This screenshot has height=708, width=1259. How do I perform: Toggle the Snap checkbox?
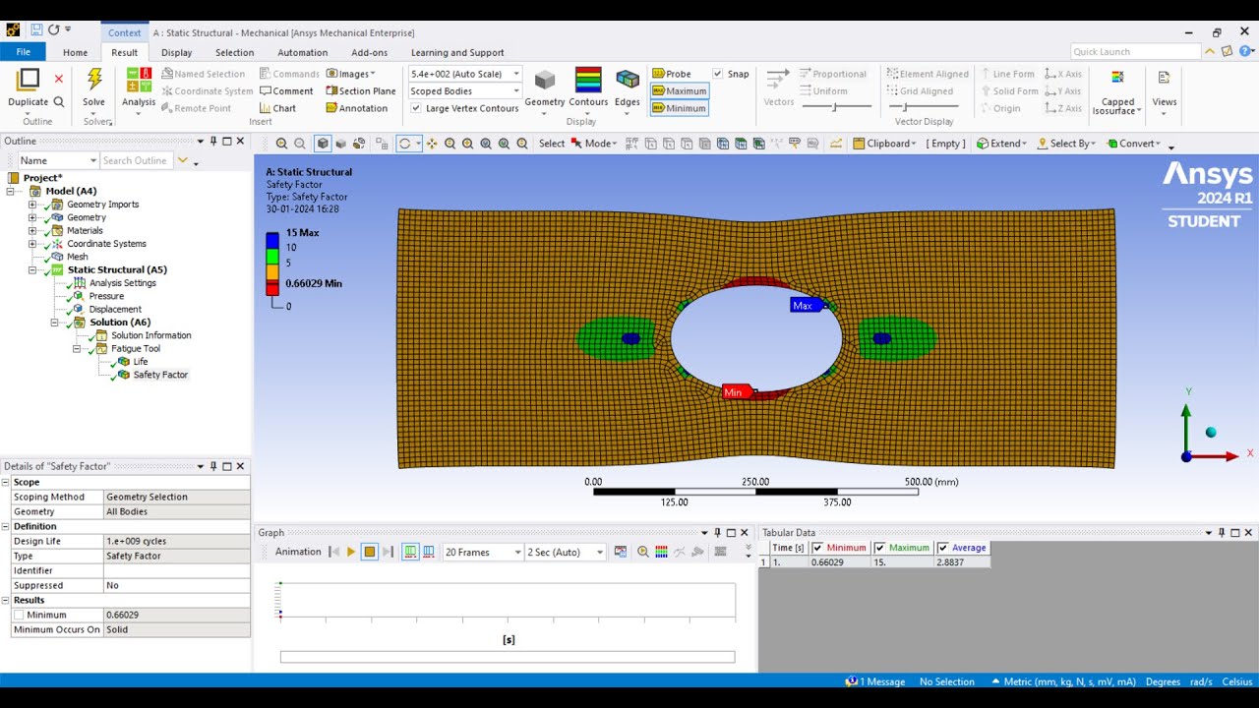point(718,74)
